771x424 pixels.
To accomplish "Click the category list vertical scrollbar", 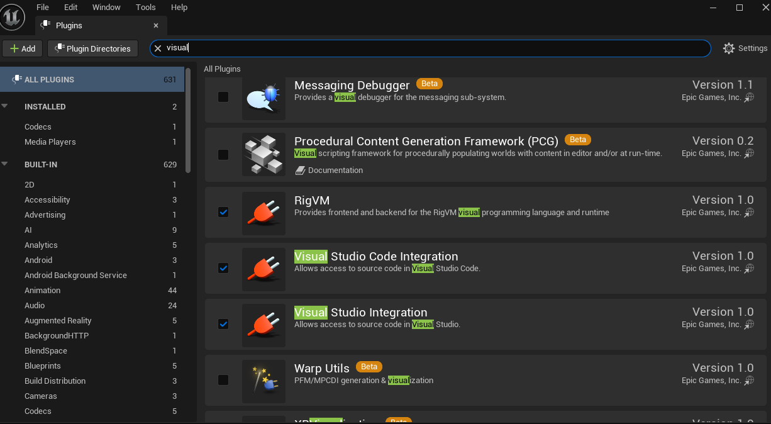I will 188,120.
